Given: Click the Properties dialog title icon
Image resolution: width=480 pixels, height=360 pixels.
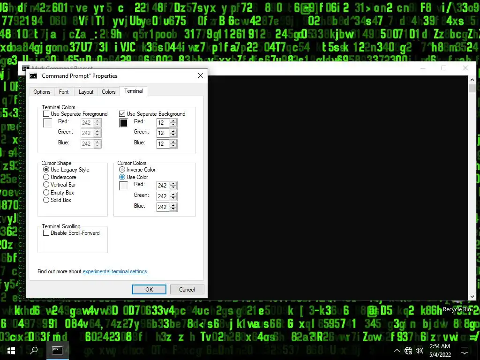Looking at the screenshot, I should point(33,76).
